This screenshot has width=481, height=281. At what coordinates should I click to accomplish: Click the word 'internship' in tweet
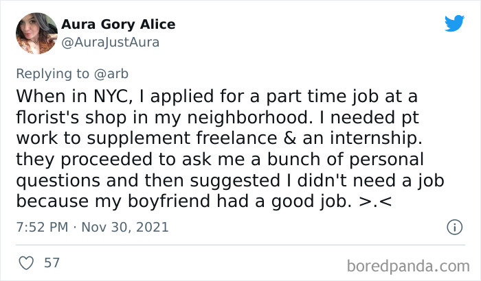pyautogui.click(x=376, y=138)
